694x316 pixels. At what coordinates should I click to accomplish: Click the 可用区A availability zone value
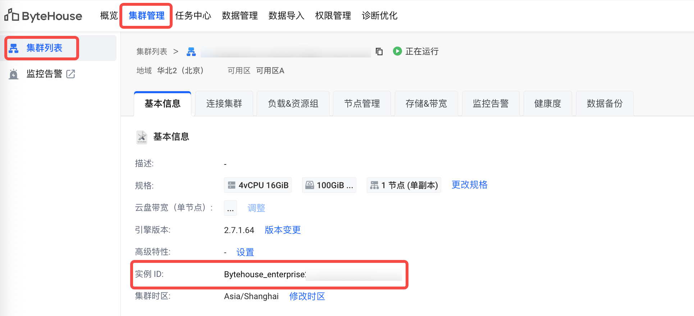[270, 71]
